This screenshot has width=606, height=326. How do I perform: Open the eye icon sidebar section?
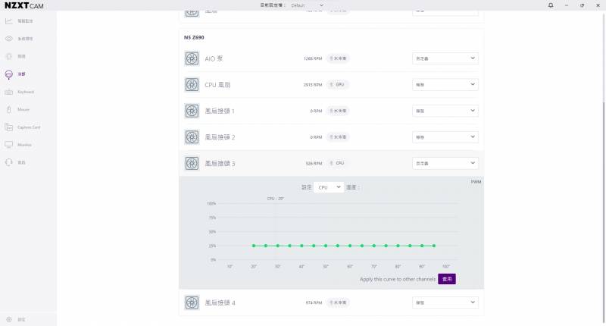[8, 39]
